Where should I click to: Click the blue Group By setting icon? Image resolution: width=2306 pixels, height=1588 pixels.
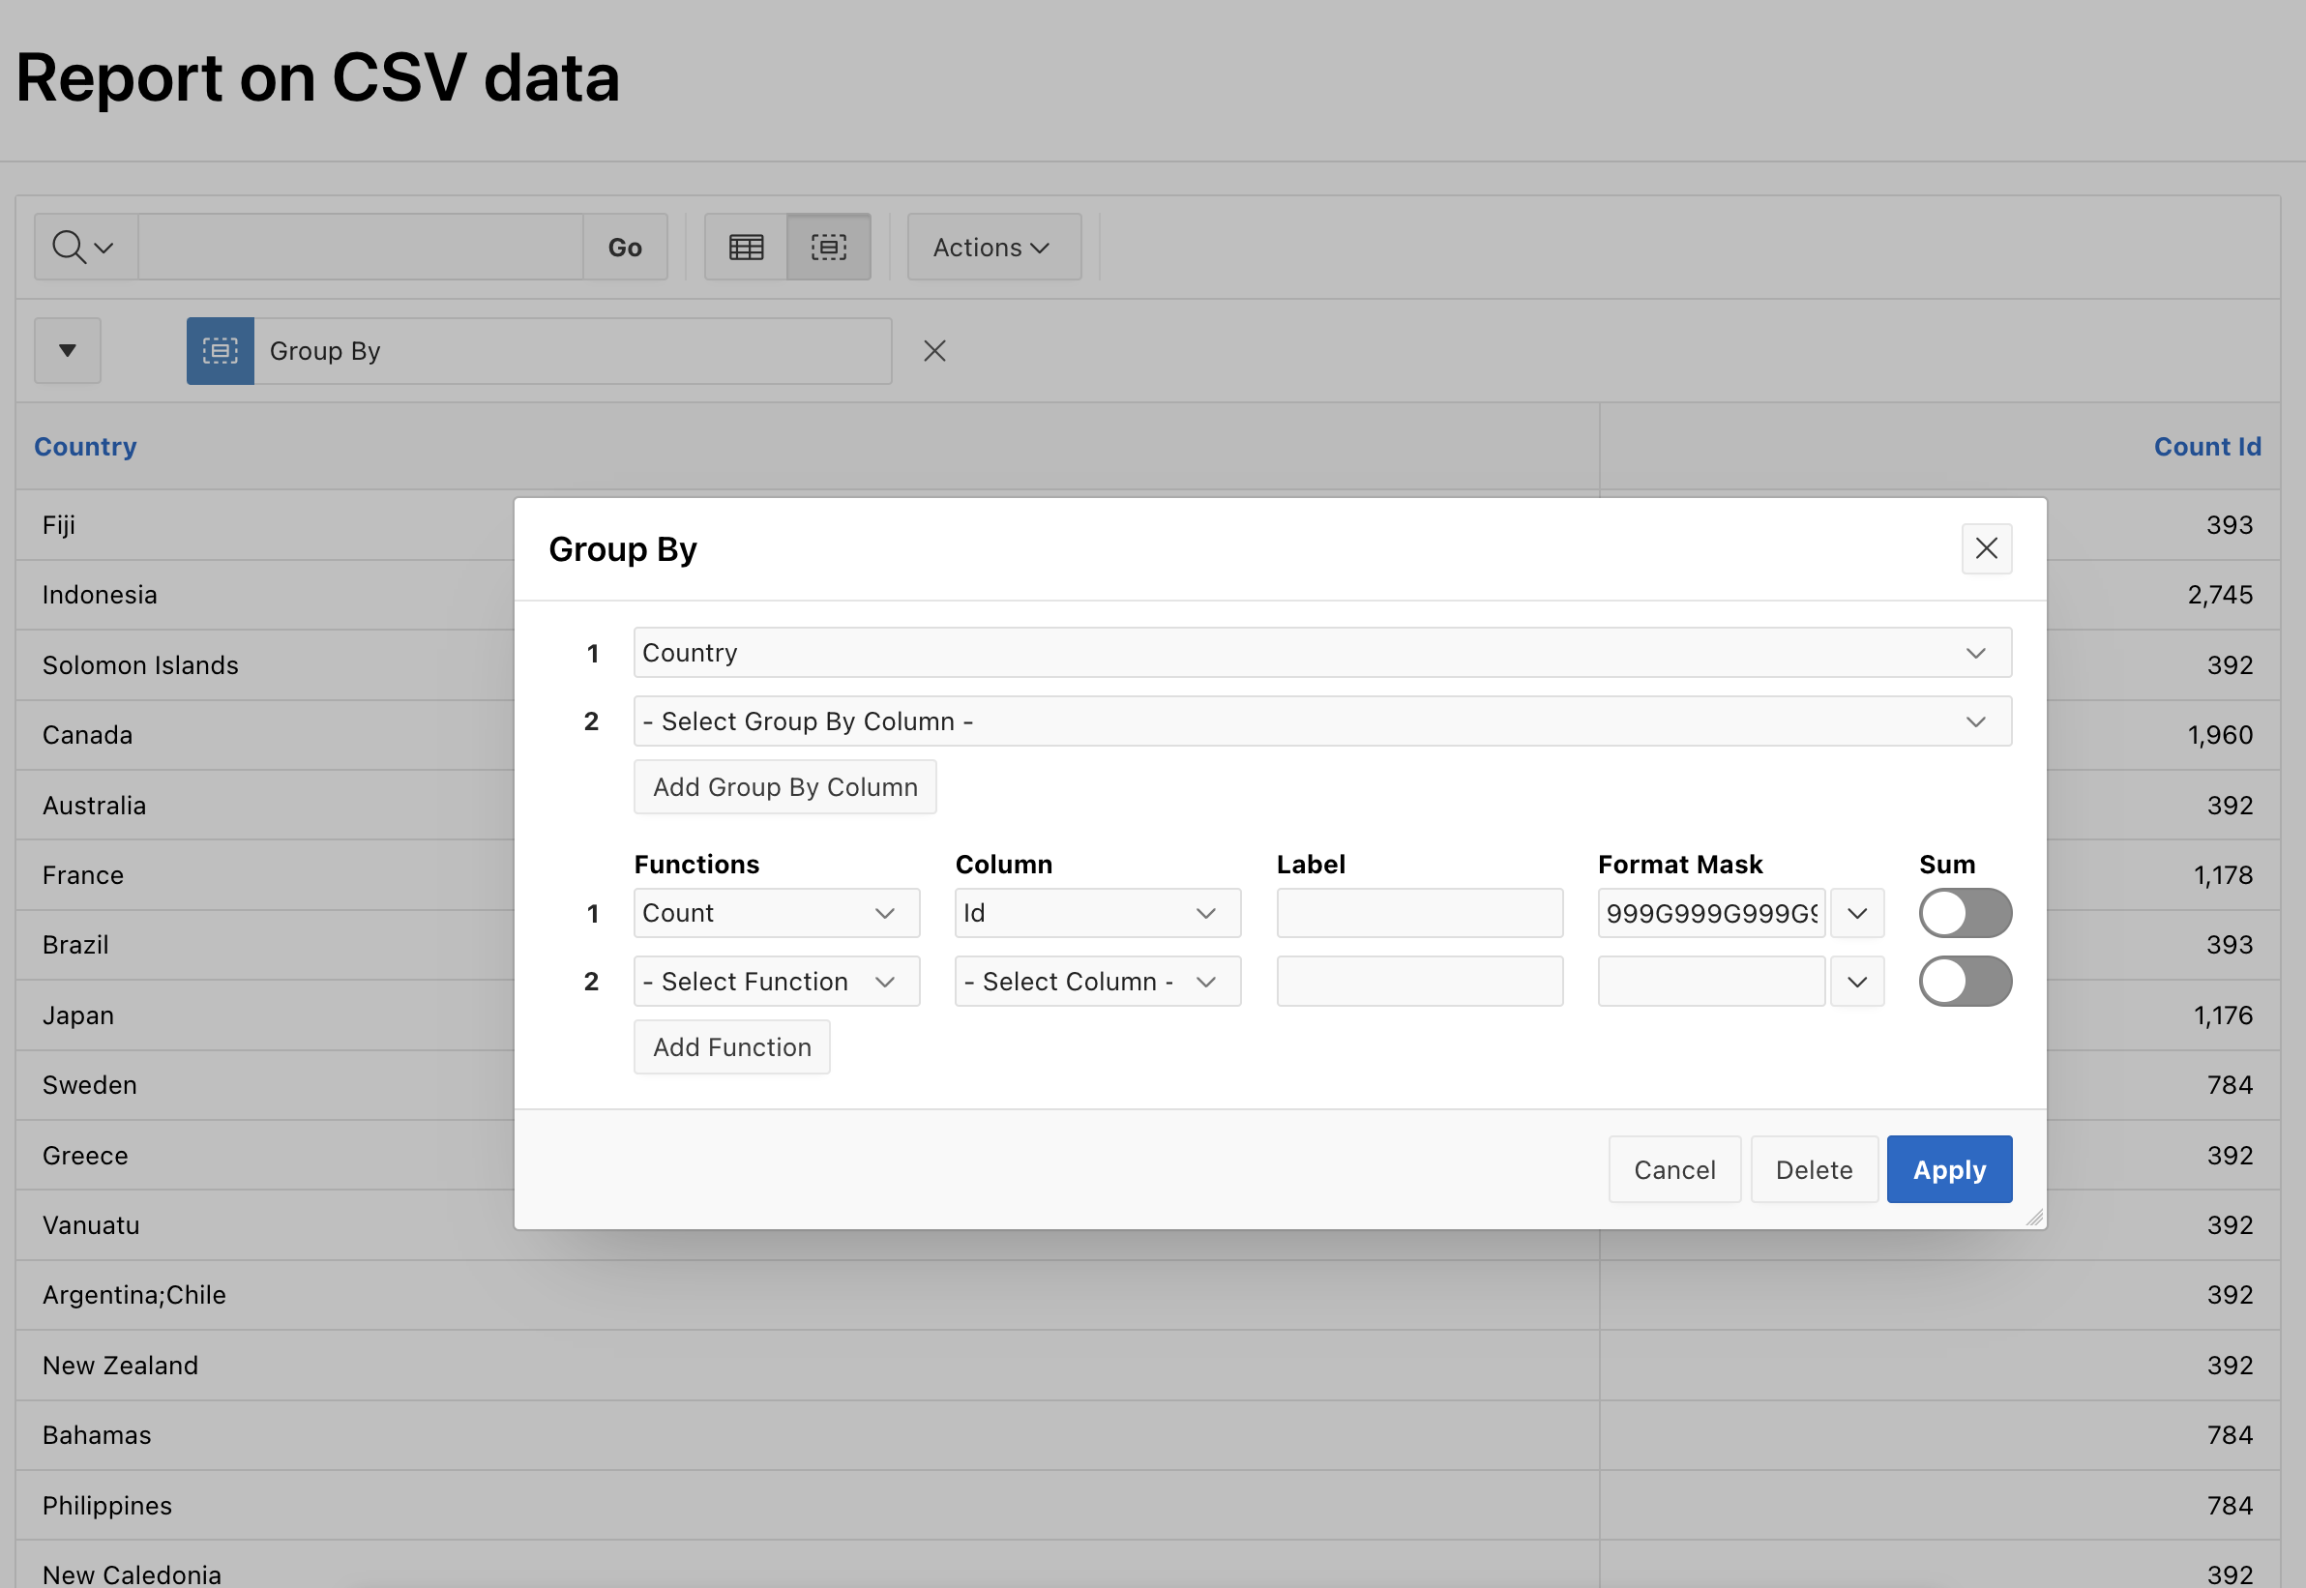click(x=220, y=351)
